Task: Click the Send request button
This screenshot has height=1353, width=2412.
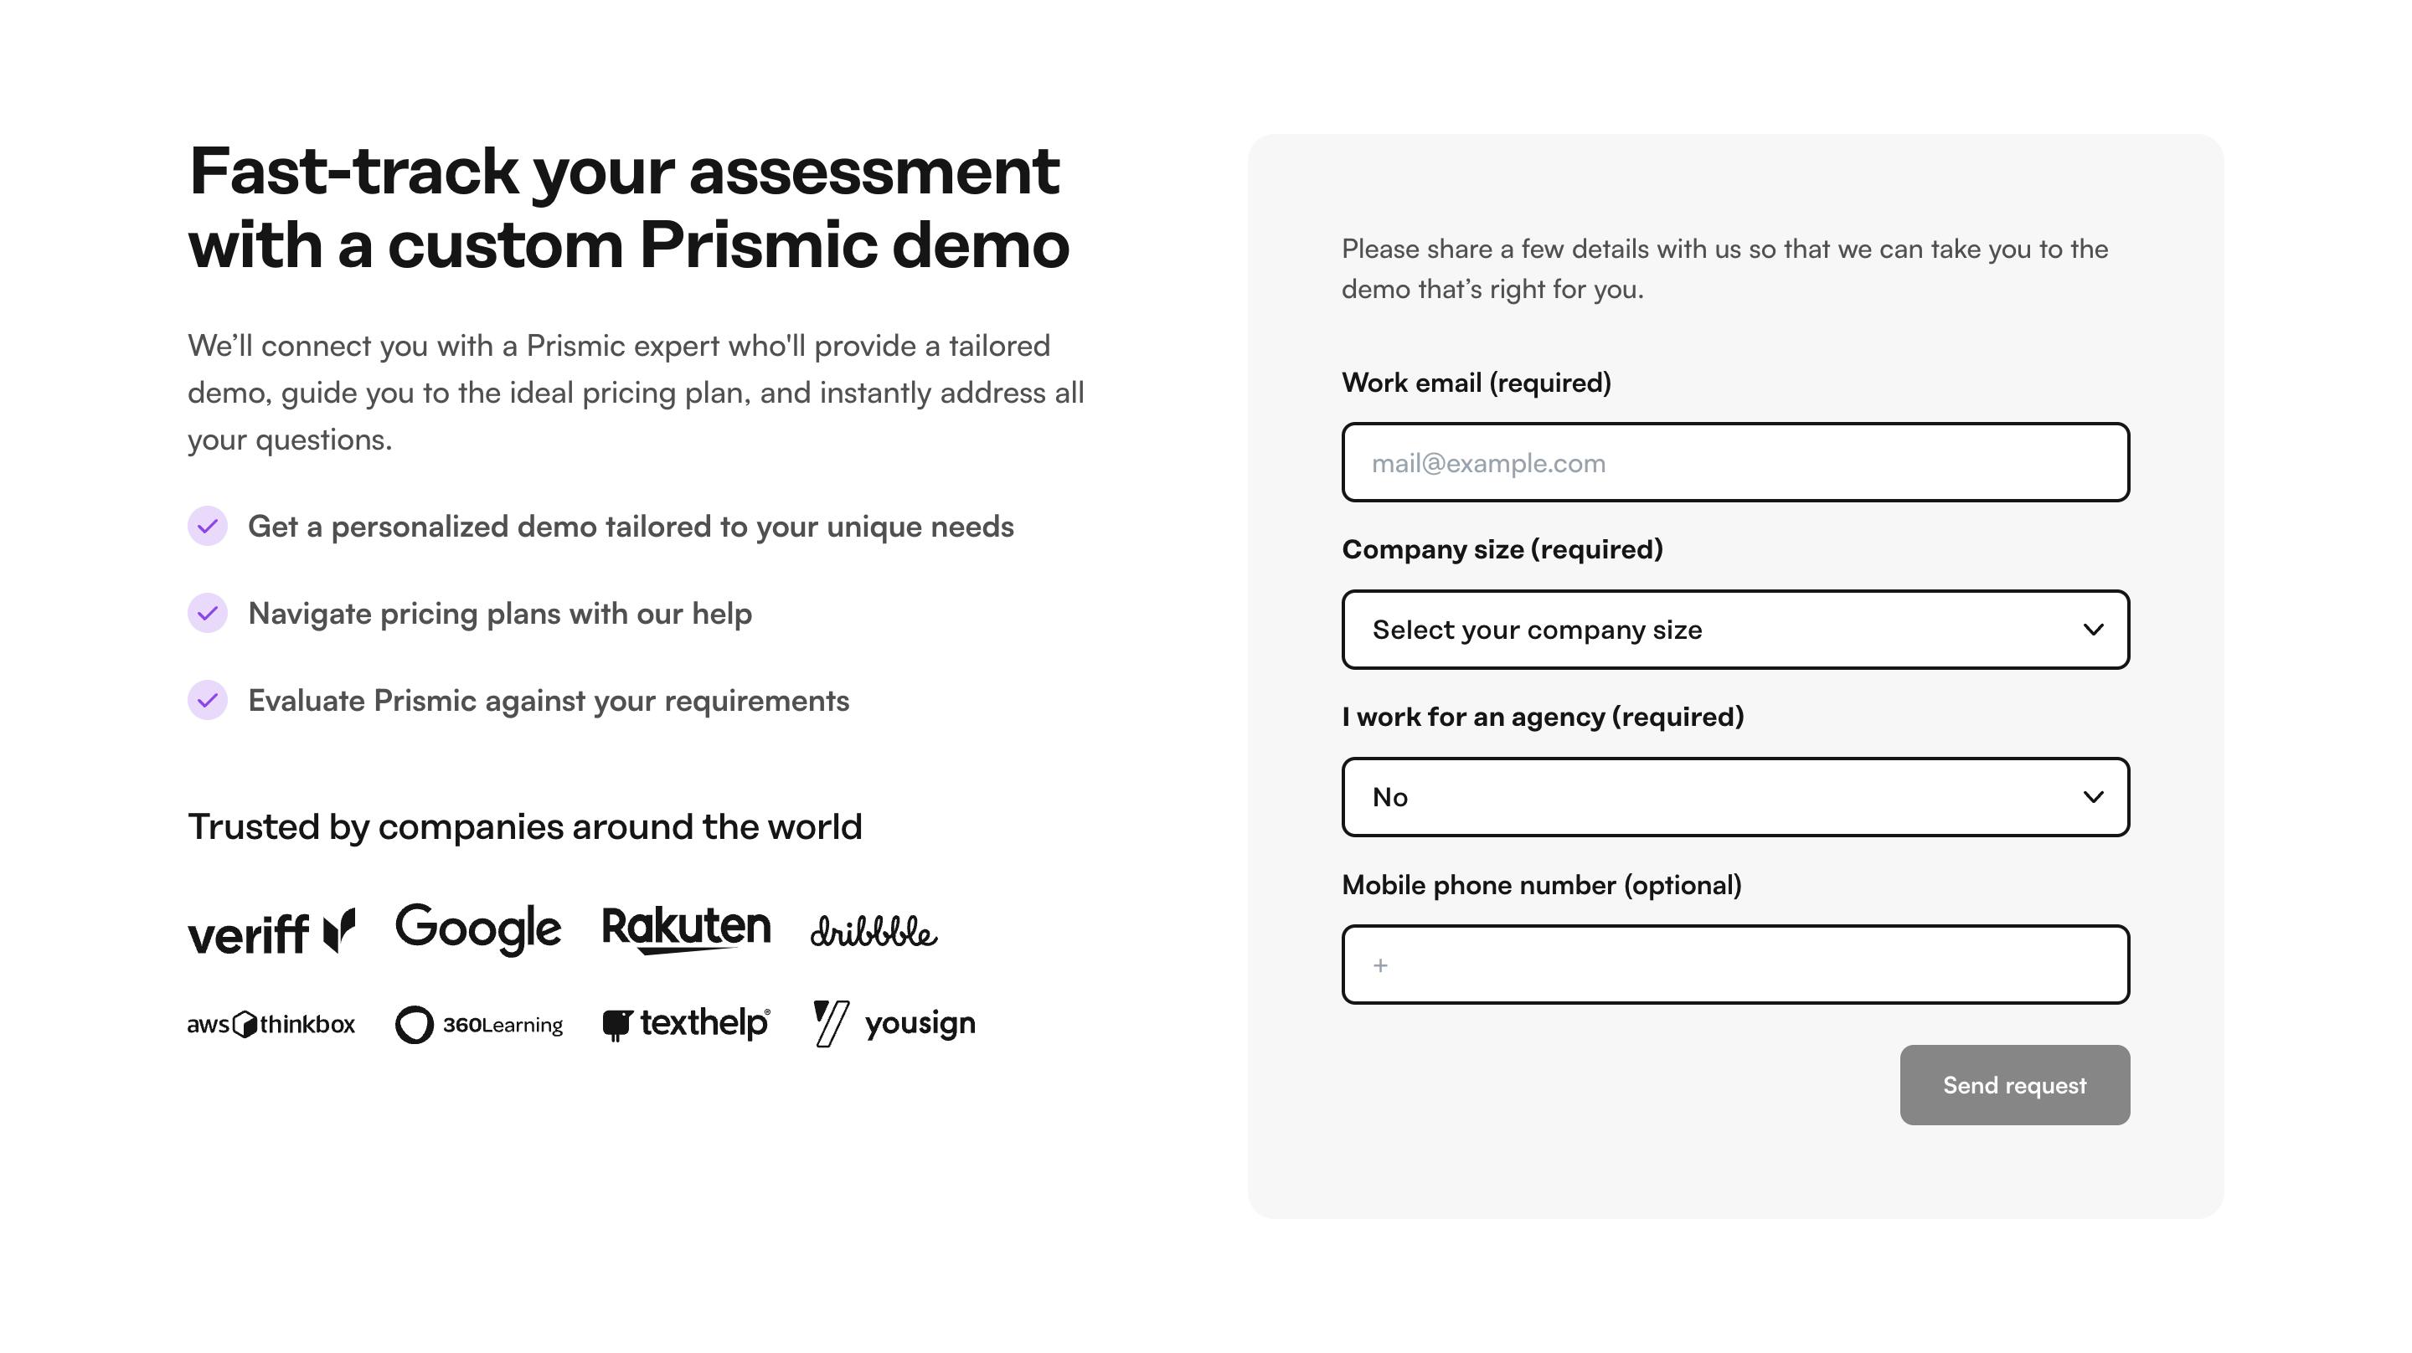Action: point(2014,1085)
